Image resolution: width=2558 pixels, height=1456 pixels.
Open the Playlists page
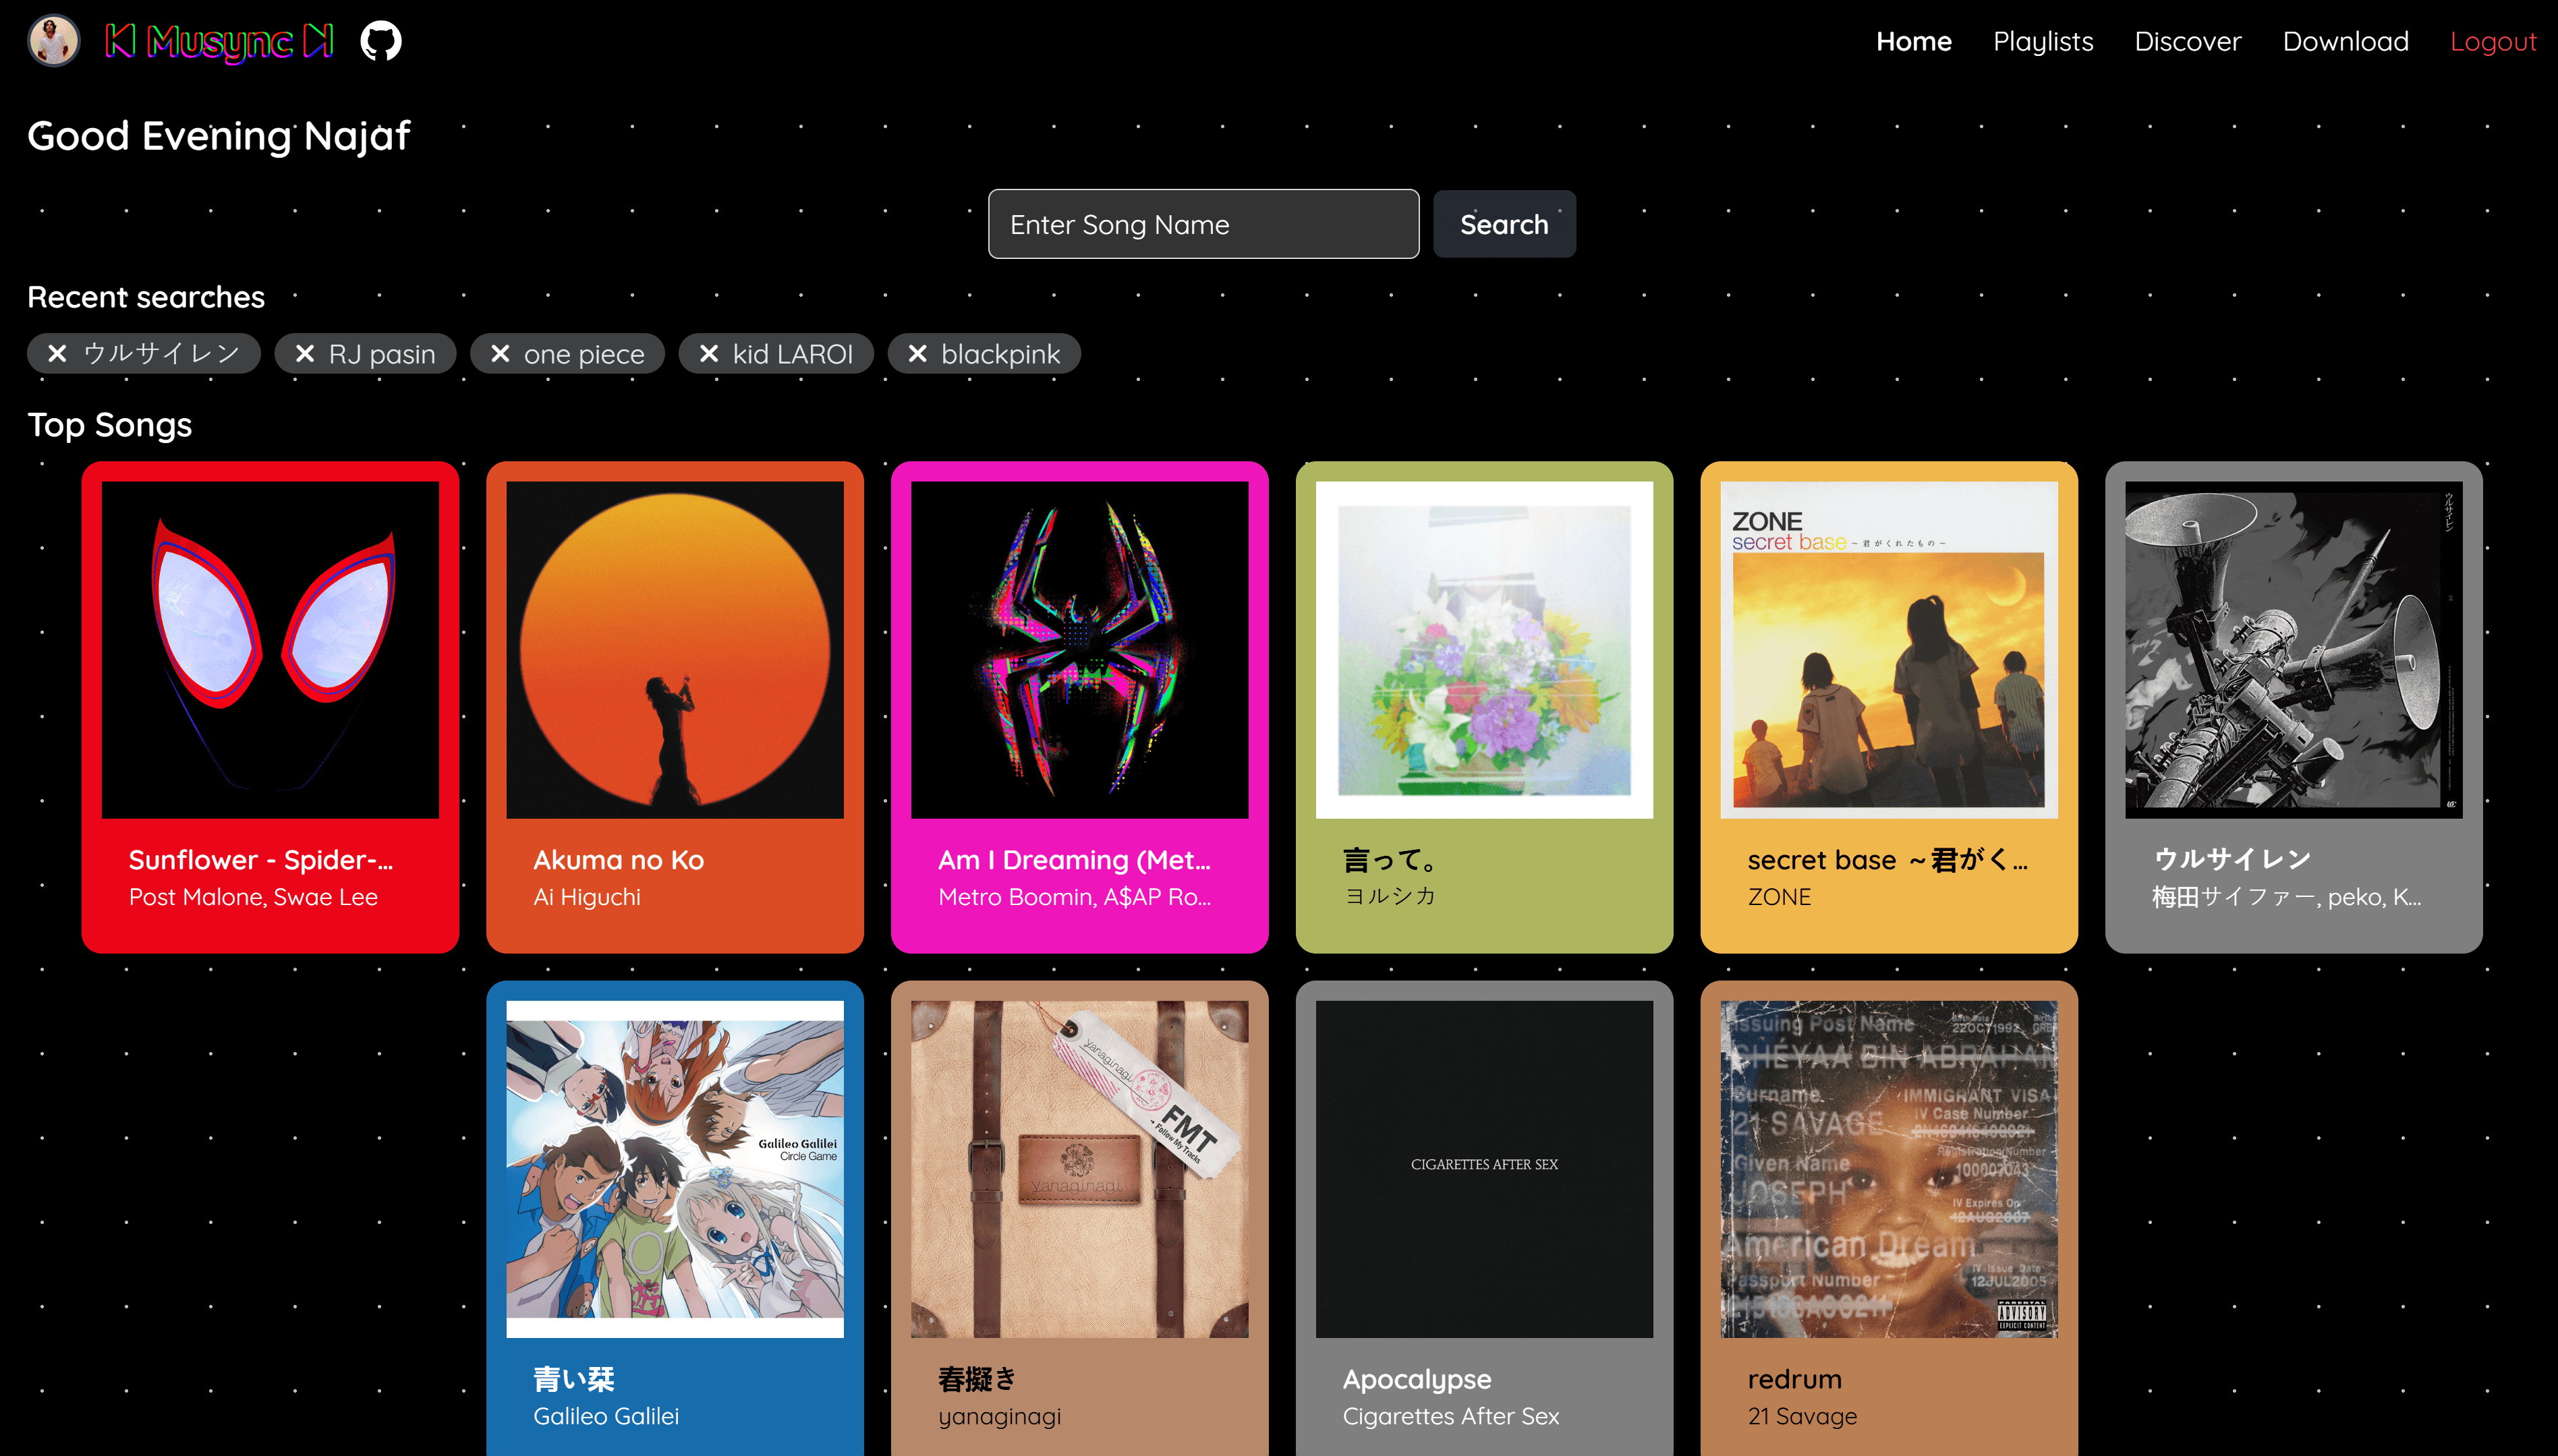[2043, 41]
